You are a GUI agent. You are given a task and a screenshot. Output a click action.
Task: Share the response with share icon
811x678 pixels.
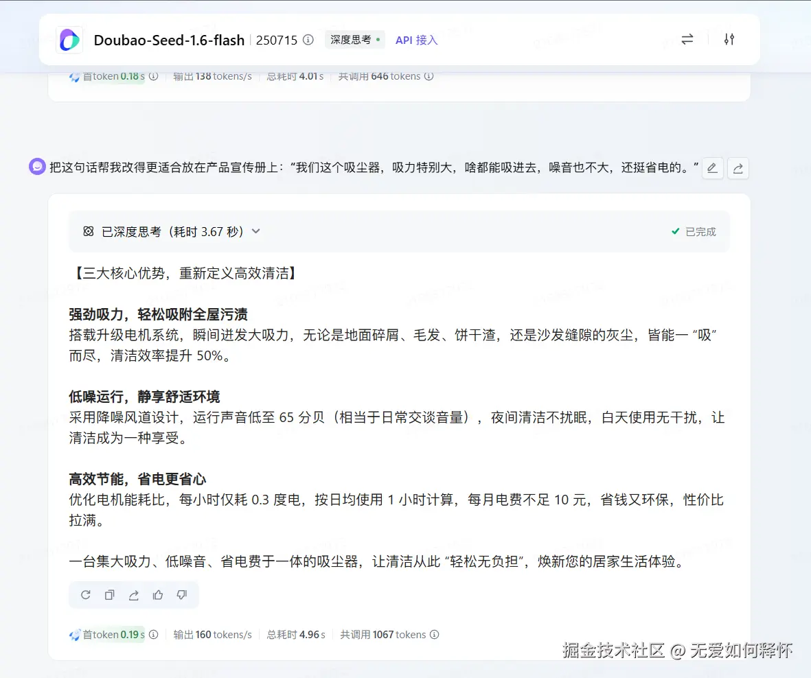tap(134, 595)
